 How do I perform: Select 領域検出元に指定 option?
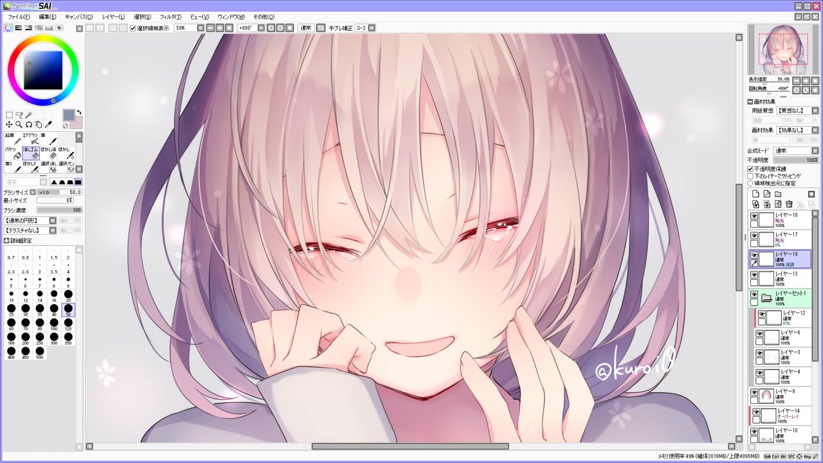tap(750, 183)
